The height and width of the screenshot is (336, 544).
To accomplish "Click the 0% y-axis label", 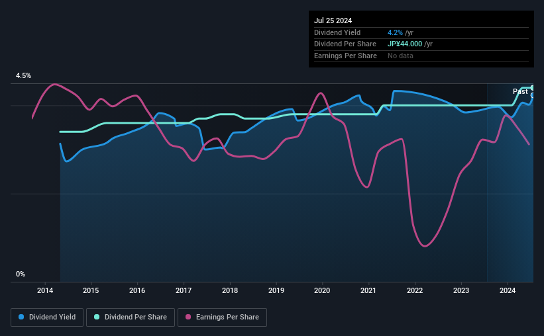I will (x=21, y=274).
